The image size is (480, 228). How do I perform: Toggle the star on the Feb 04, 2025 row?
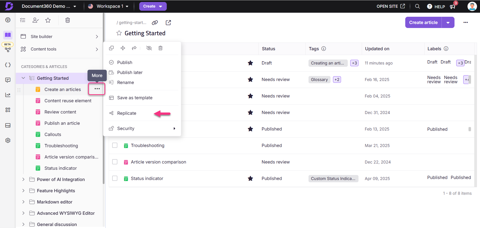[250, 96]
